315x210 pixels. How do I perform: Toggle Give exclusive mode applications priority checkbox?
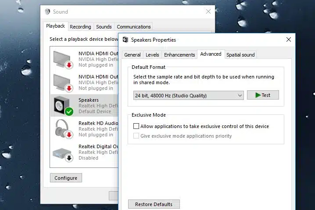click(136, 136)
